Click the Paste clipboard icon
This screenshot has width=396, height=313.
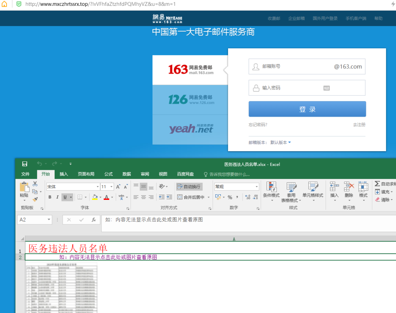coord(24,187)
